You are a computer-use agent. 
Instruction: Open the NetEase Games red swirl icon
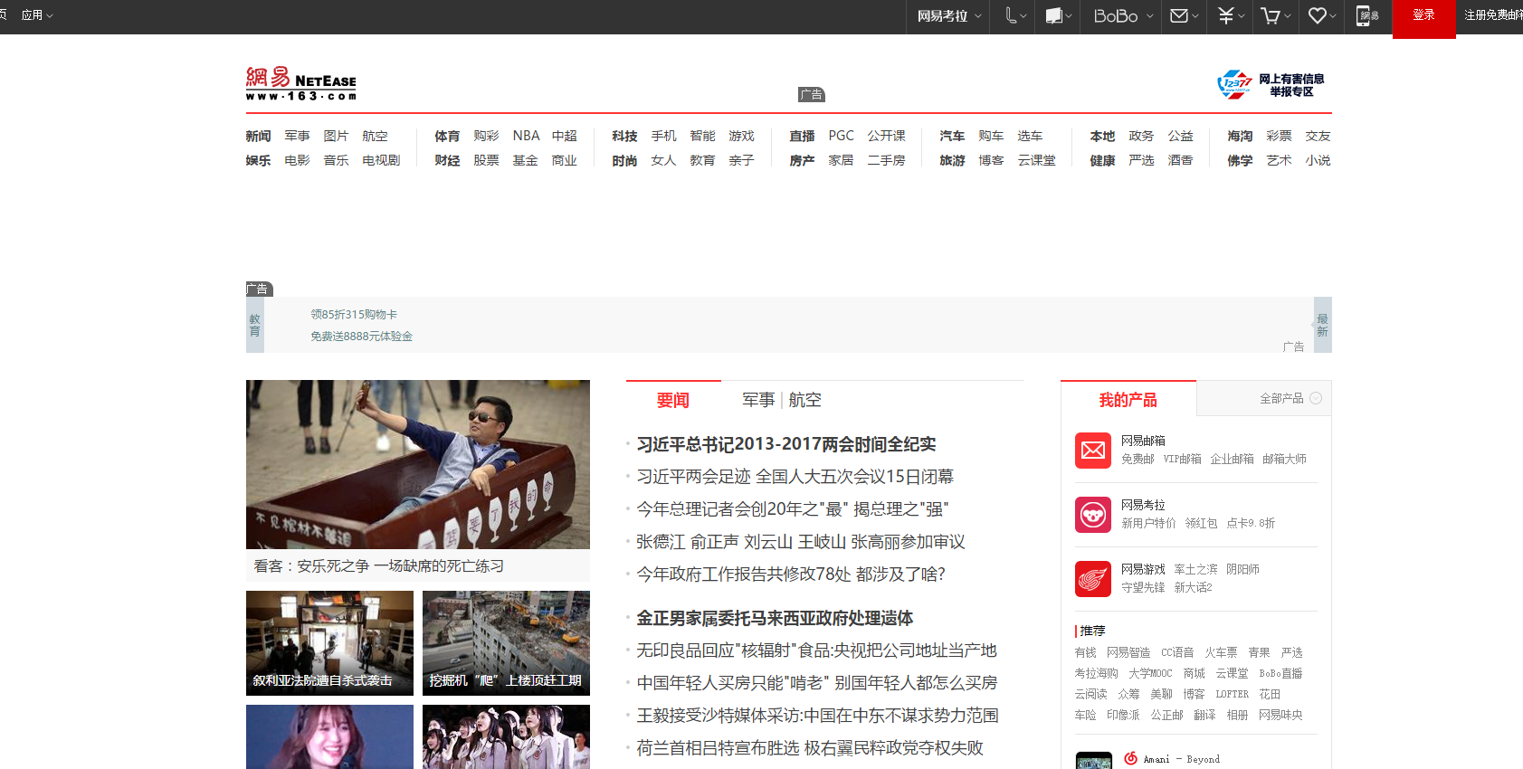1092,579
